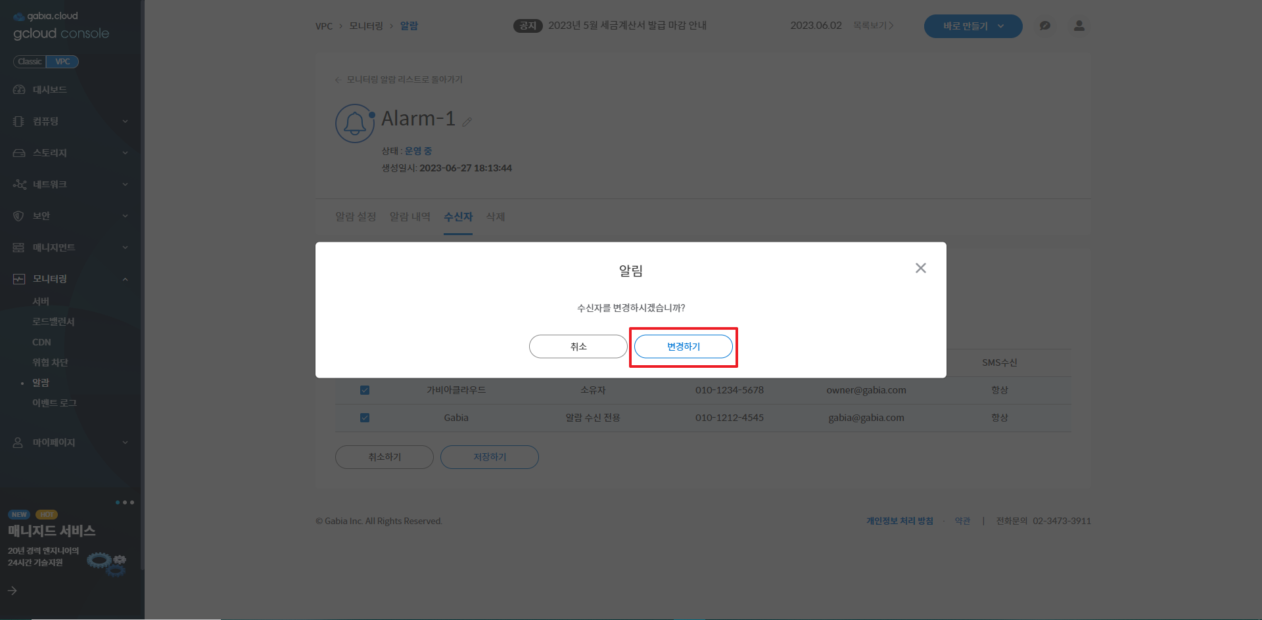Click the 네트워크 network icon

[x=19, y=184]
